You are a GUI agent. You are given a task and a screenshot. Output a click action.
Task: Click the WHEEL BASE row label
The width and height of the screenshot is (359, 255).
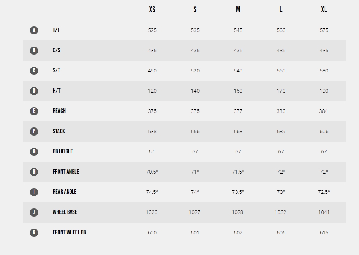[x=65, y=212]
